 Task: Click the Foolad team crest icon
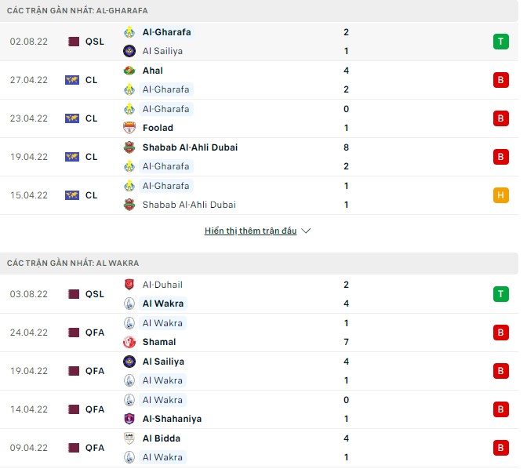pos(129,128)
